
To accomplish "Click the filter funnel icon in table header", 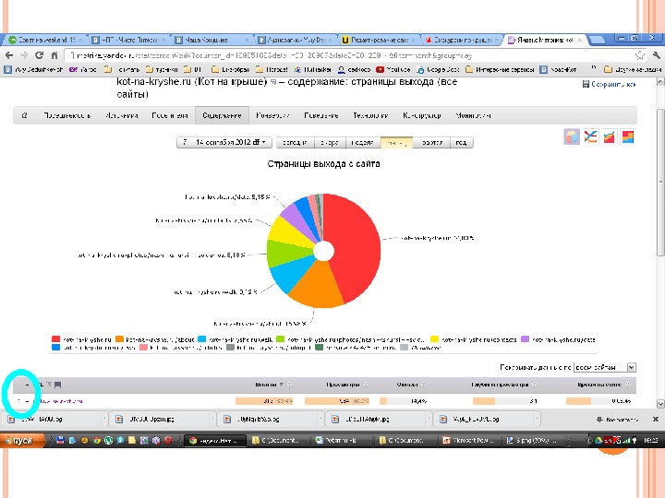I will point(49,385).
